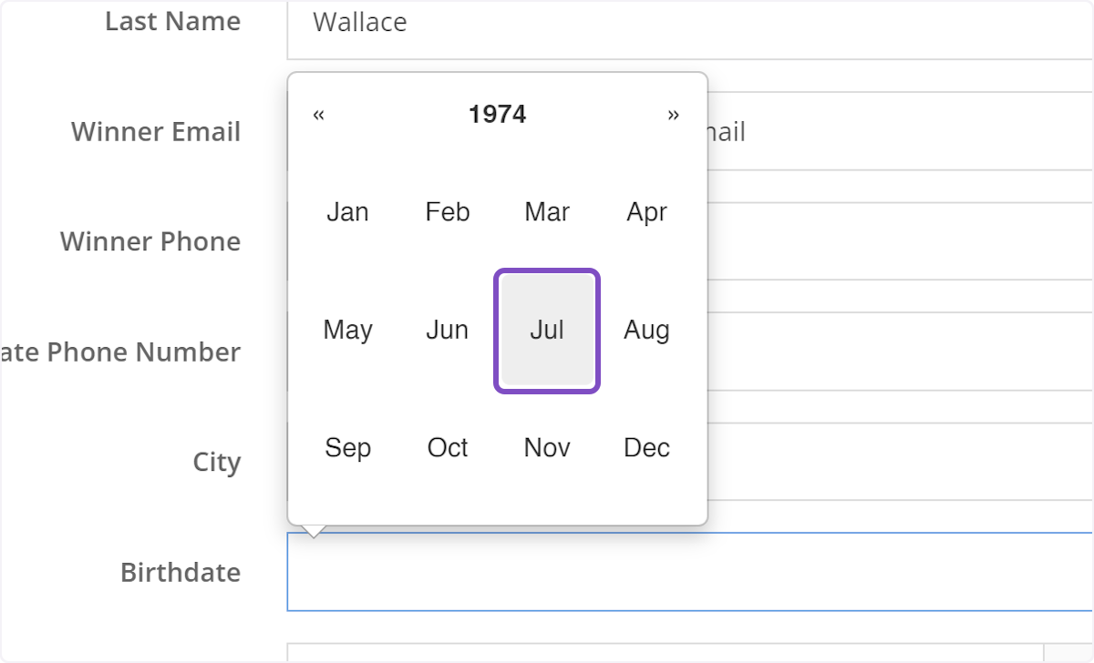
Task: Select the month Jan
Action: point(347,212)
